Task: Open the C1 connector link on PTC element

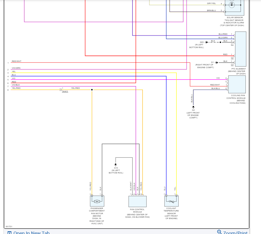Action: coord(232,44)
